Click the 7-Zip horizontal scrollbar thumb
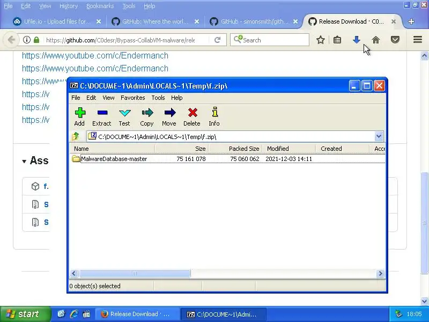The image size is (429, 322). pos(135,273)
